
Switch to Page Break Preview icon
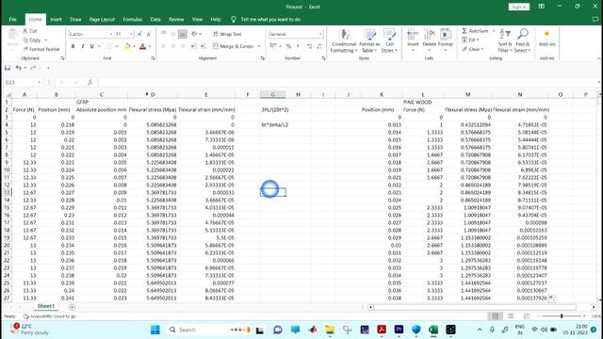click(526, 316)
